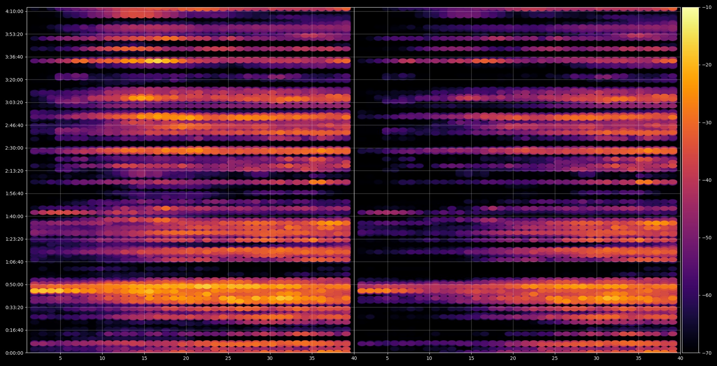Click the −10 label on the colorbar
Viewport: 717px width, 366px height.
707,7
